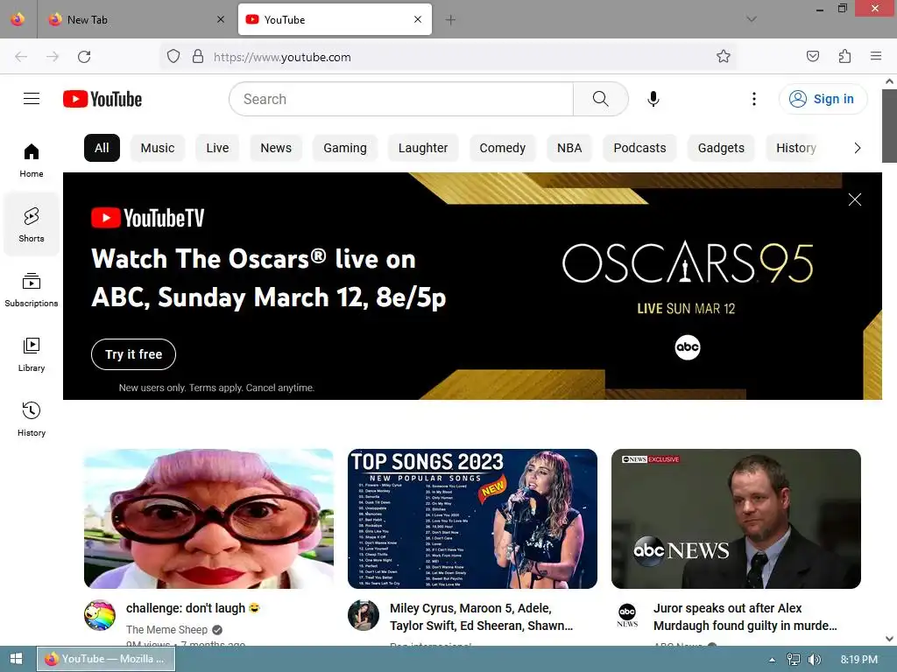Open the Top Songs 2023 video thumbnail
The height and width of the screenshot is (672, 897).
[x=472, y=518]
